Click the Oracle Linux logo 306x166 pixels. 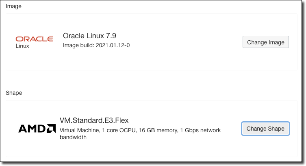34,42
